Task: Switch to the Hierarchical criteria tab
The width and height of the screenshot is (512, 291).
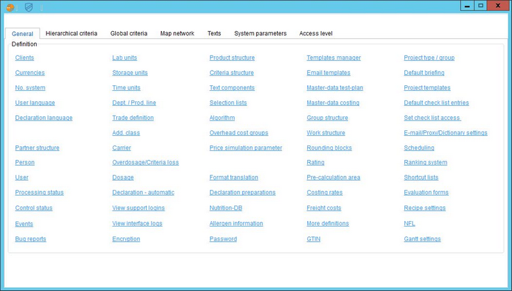Action: click(x=72, y=33)
